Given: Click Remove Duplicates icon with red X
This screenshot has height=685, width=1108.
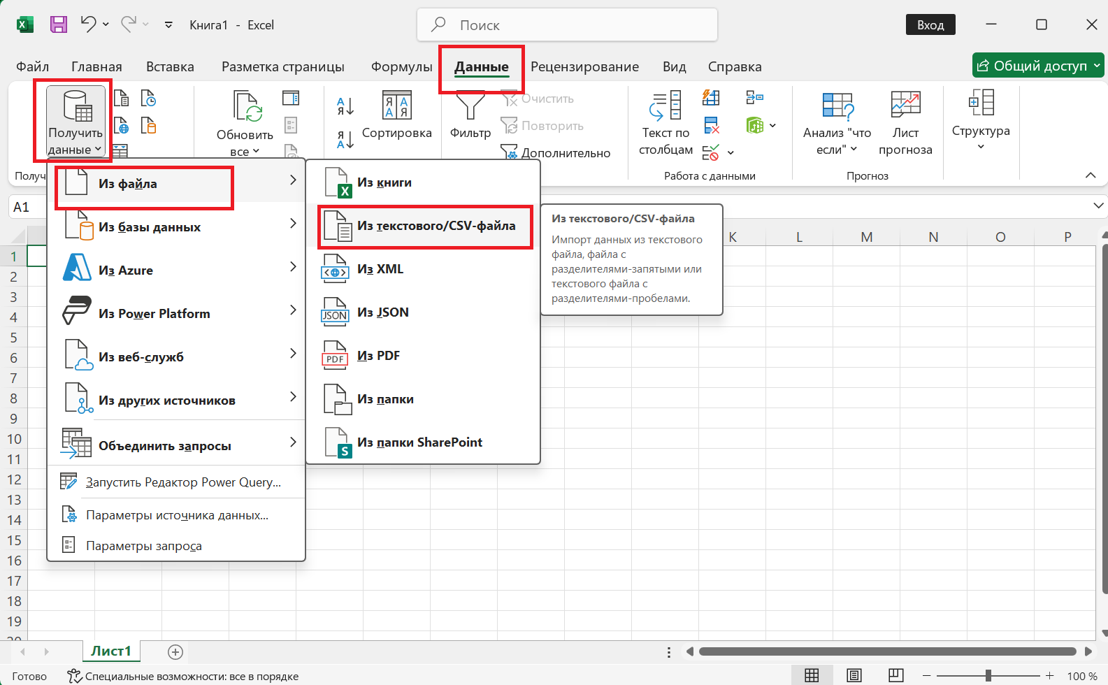Looking at the screenshot, I should click(x=711, y=125).
